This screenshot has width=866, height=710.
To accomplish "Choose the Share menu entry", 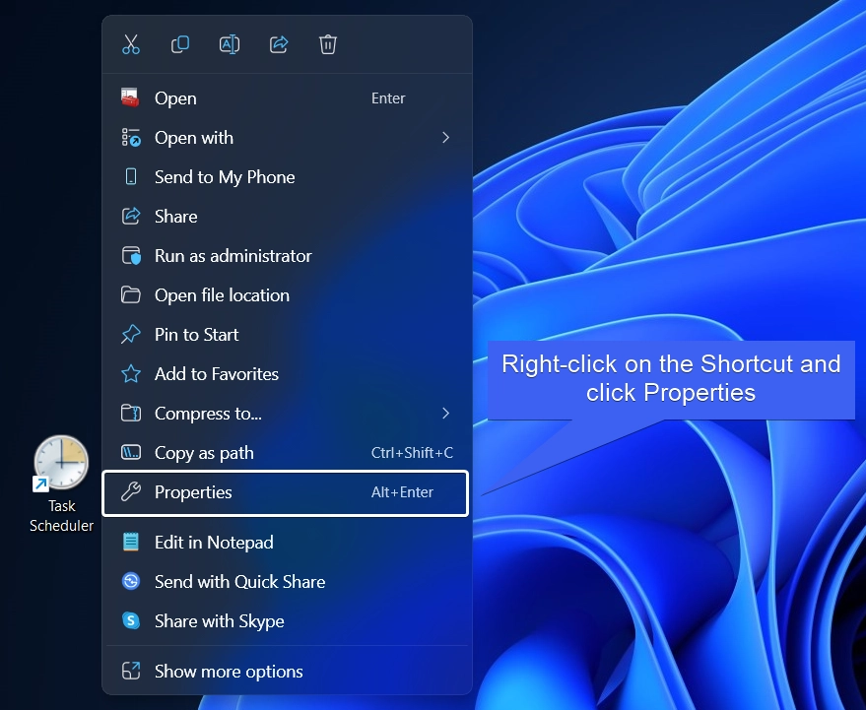I will click(x=287, y=217).
